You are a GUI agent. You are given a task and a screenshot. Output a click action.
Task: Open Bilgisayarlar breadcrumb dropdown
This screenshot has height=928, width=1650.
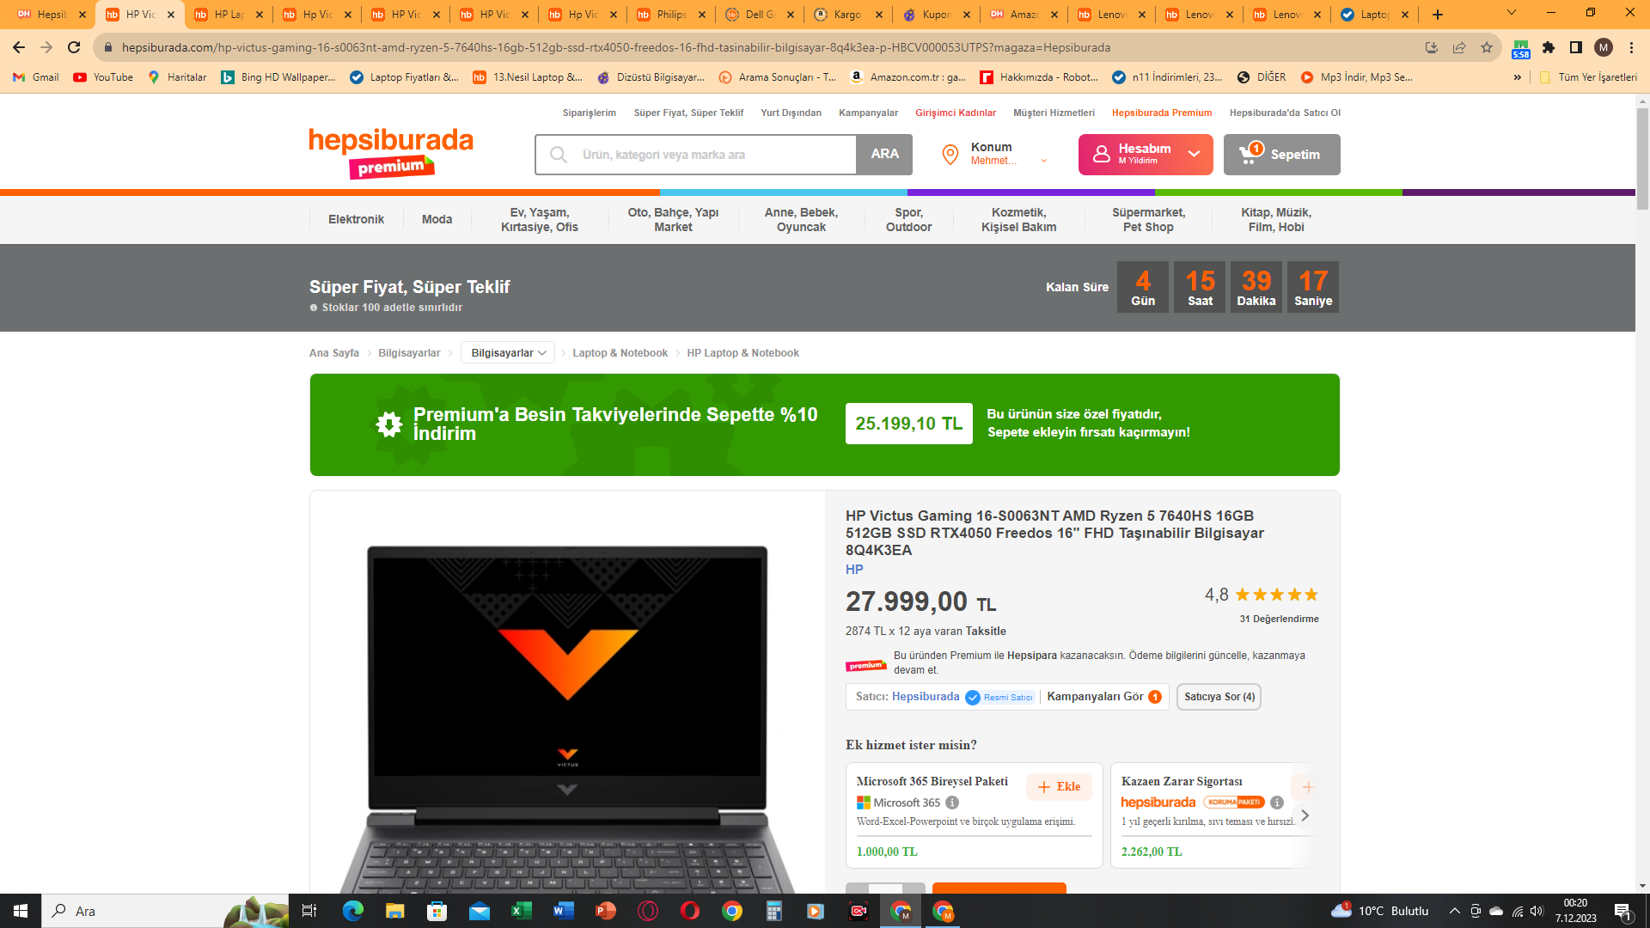click(x=508, y=353)
